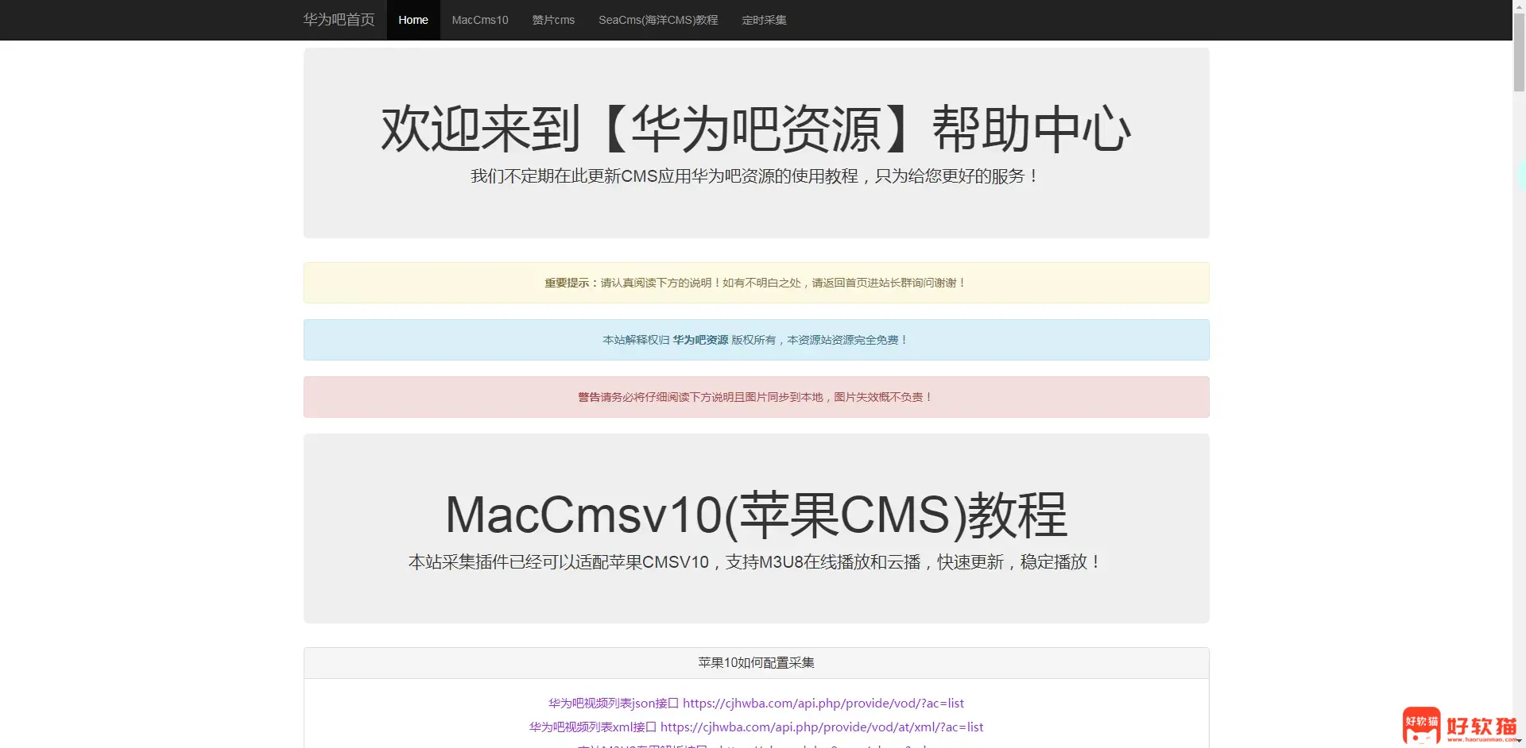Open the 定时采集 nav item
1526x748 pixels.
[764, 20]
